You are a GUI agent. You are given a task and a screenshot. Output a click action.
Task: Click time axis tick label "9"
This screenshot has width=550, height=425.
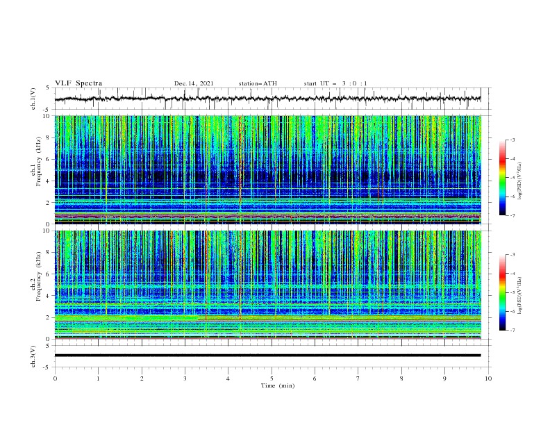pos(444,378)
